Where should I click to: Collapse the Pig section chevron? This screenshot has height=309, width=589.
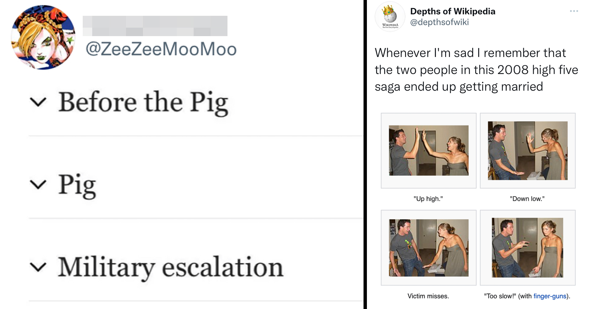coord(38,185)
